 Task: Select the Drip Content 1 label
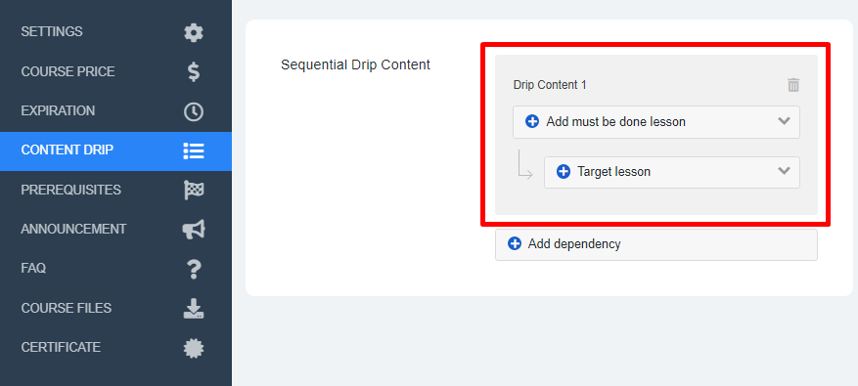point(550,85)
